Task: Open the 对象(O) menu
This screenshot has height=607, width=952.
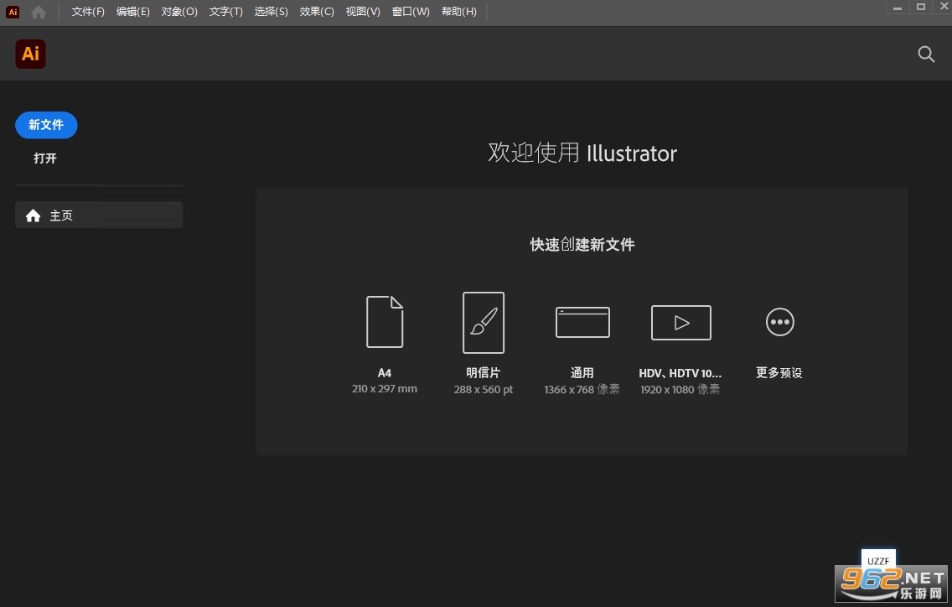Action: tap(179, 12)
